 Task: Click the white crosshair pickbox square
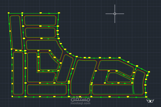click(x=115, y=14)
